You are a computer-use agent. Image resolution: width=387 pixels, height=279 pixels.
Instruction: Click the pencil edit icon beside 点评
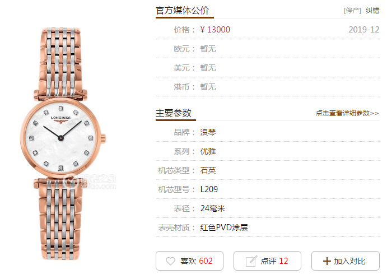tap(251, 261)
